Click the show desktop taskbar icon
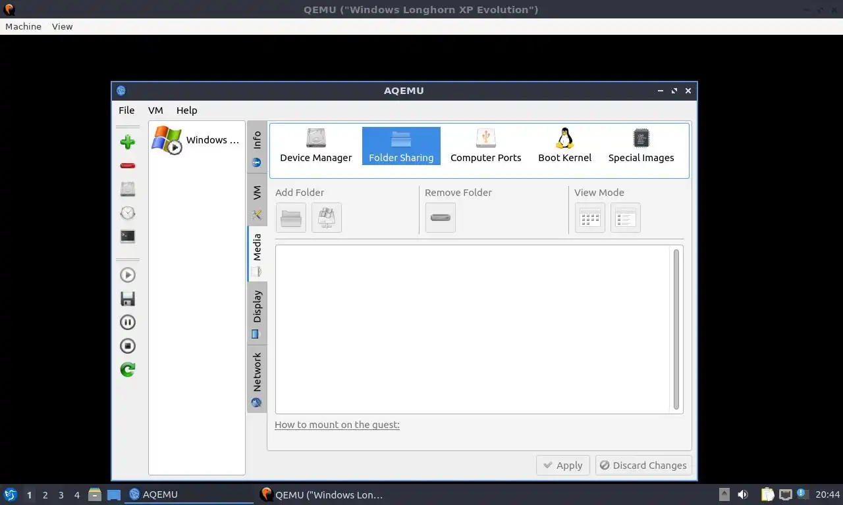 [x=113, y=494]
